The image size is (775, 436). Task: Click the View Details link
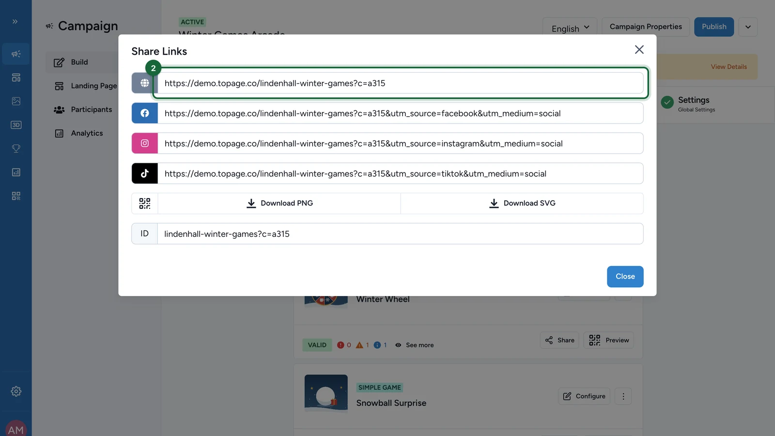coord(728,67)
